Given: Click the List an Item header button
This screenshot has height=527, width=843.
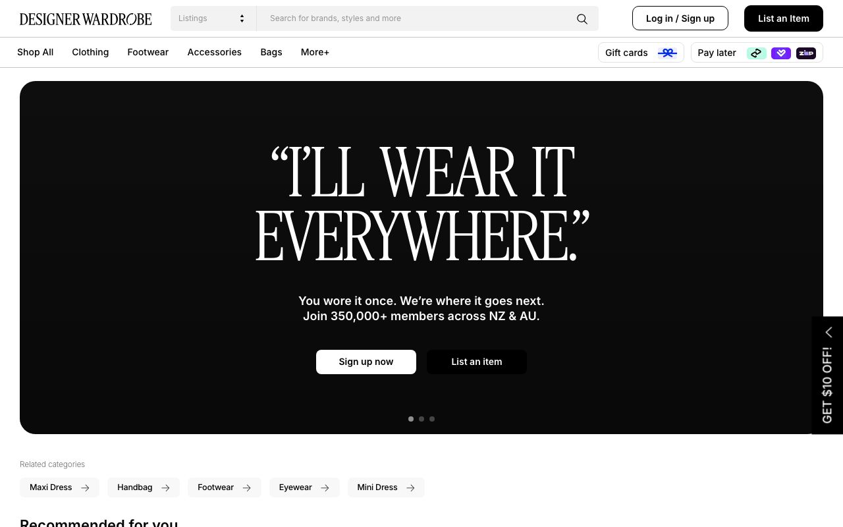Looking at the screenshot, I should [x=784, y=18].
